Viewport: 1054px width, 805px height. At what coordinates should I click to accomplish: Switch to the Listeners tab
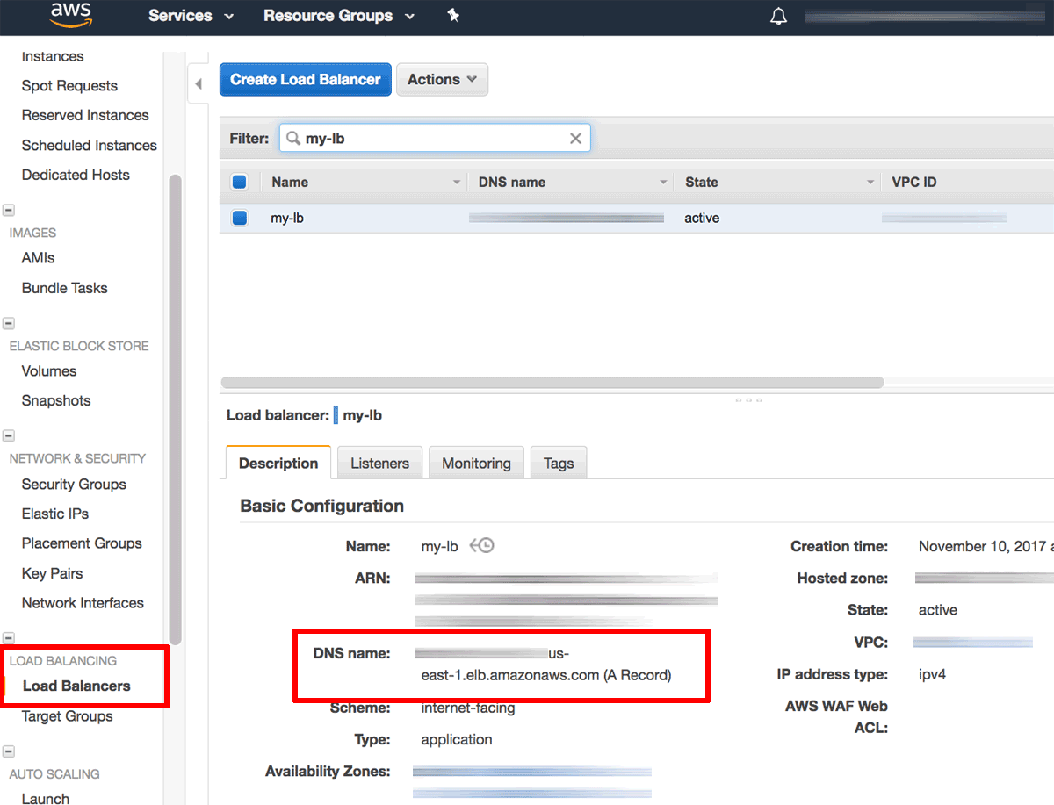379,463
